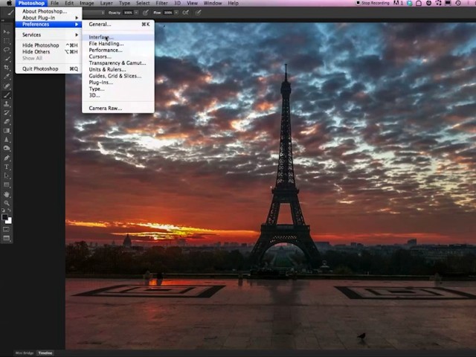The height and width of the screenshot is (357, 476).
Task: Open the Window menu
Action: [x=213, y=3]
